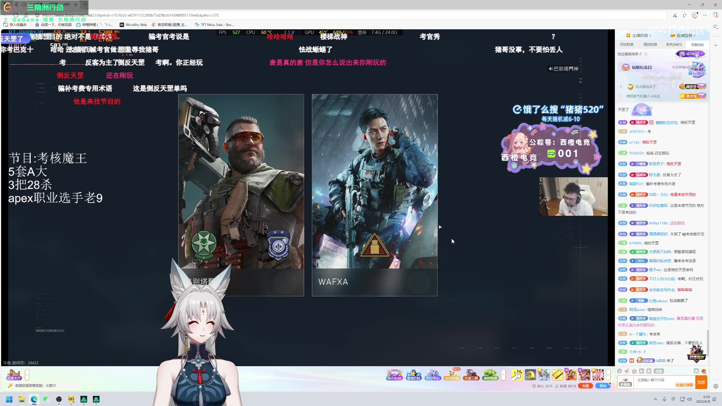
Task: Click the help question mark beside 粉丝等级排序
Action: (646, 54)
